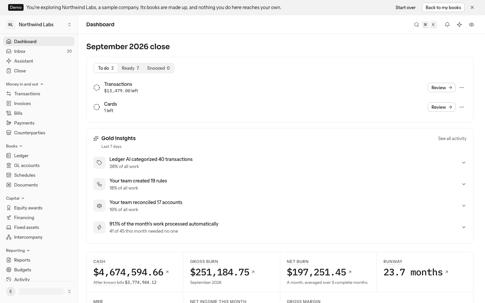Click the ⌘K keyboard shortcut hint
This screenshot has width=485, height=303.
429,25
